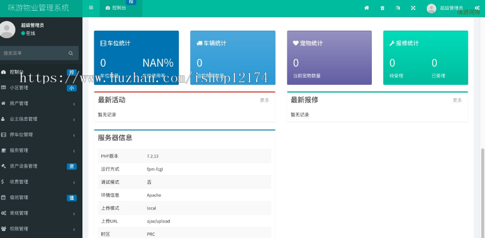Click the dollar icon beside 收费管理

click(3, 182)
